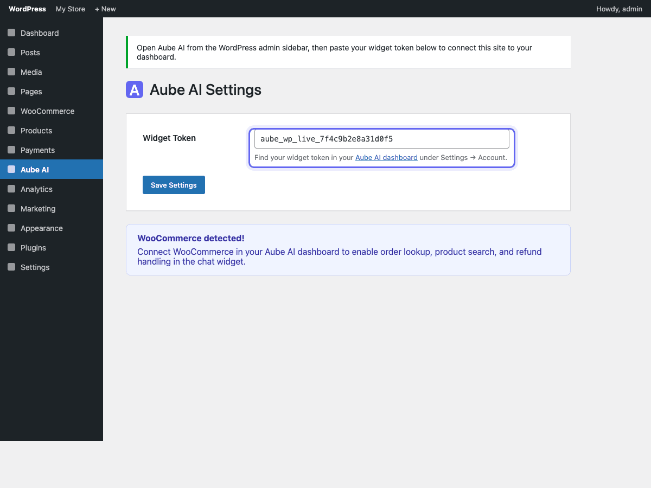Open the WooCommerce menu item
Image resolution: width=651 pixels, height=488 pixels.
point(52,111)
